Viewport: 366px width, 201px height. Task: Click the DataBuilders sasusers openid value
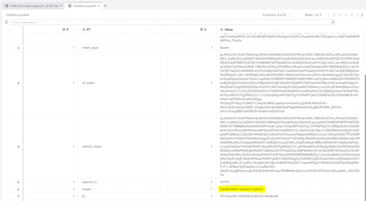click(x=241, y=189)
